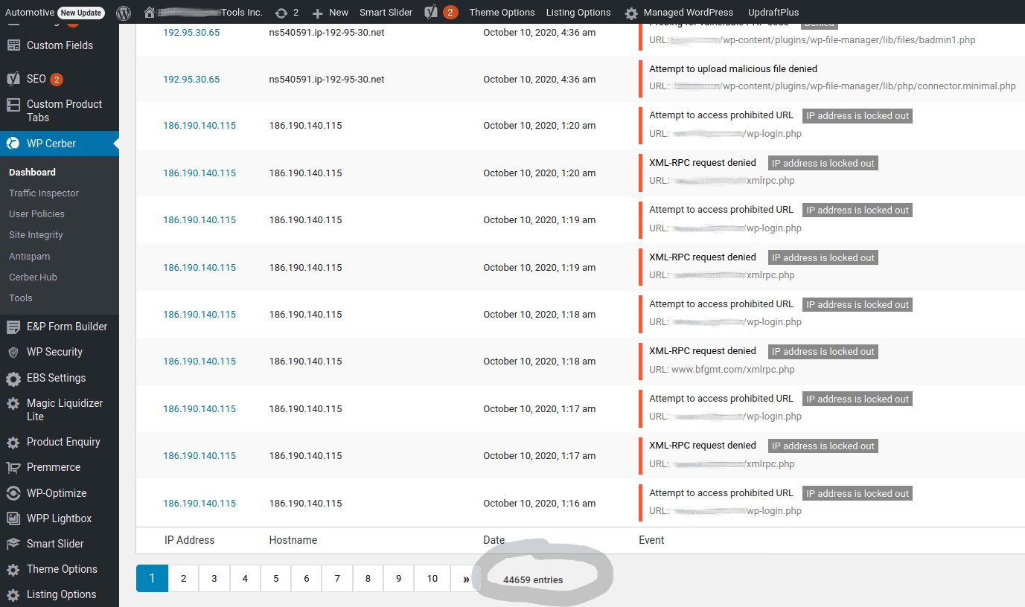
Task: Open the + New content menu
Action: (329, 12)
